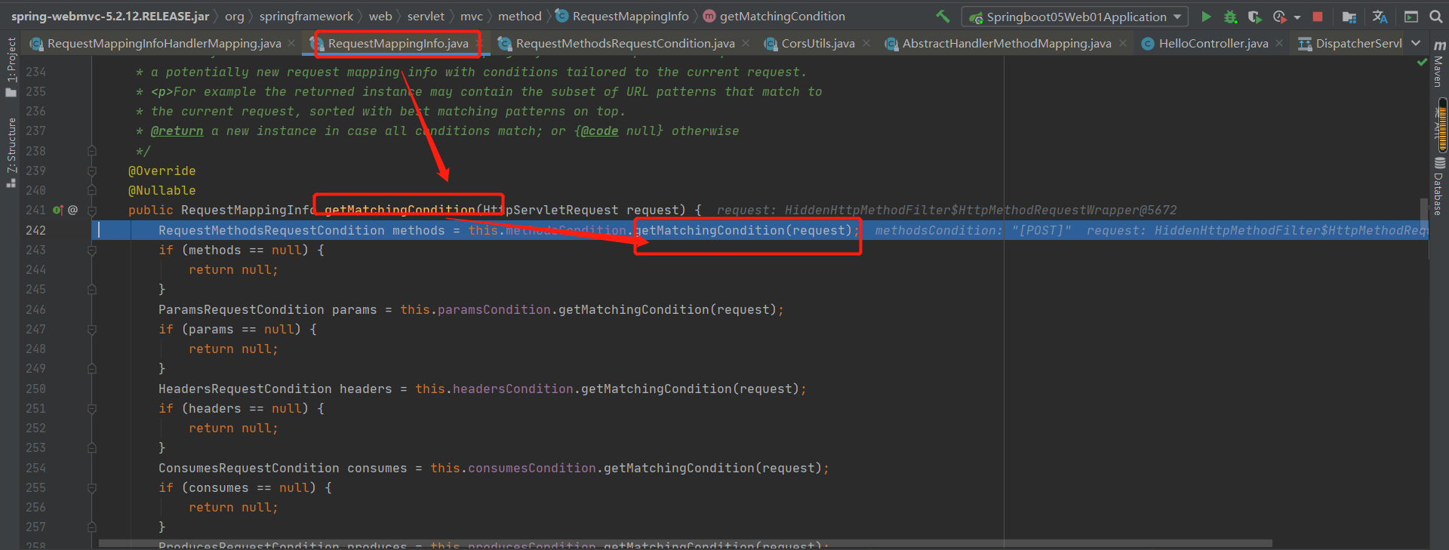Collapse the consumes null-check block
The height and width of the screenshot is (550, 1449).
[x=92, y=488]
